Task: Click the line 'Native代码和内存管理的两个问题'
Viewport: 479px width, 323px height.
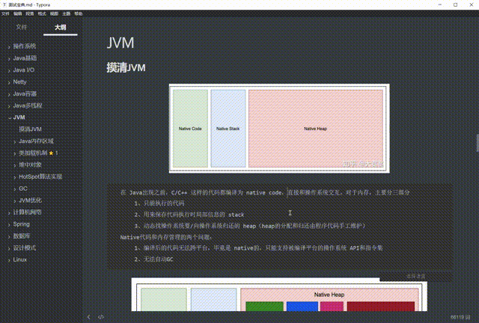Action: coord(166,237)
